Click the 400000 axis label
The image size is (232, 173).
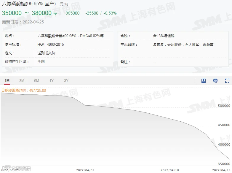click(x=224, y=145)
